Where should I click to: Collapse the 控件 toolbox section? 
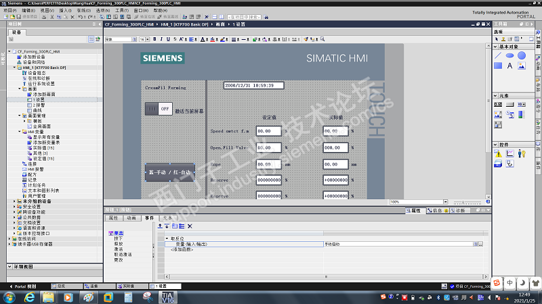495,145
